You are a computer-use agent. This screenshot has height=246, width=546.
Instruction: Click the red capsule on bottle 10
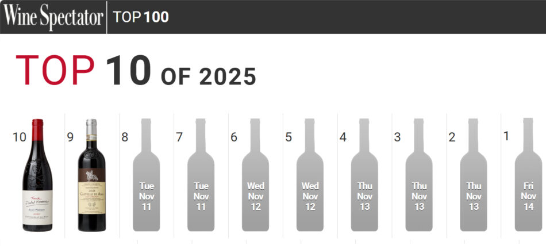37,131
